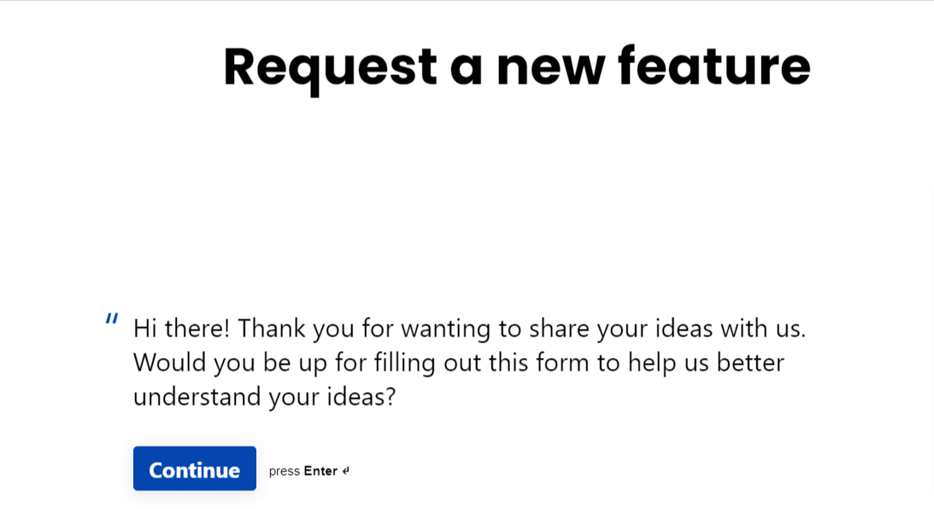Click the word "press" beside Continue
This screenshot has width=934, height=509.
(x=284, y=471)
